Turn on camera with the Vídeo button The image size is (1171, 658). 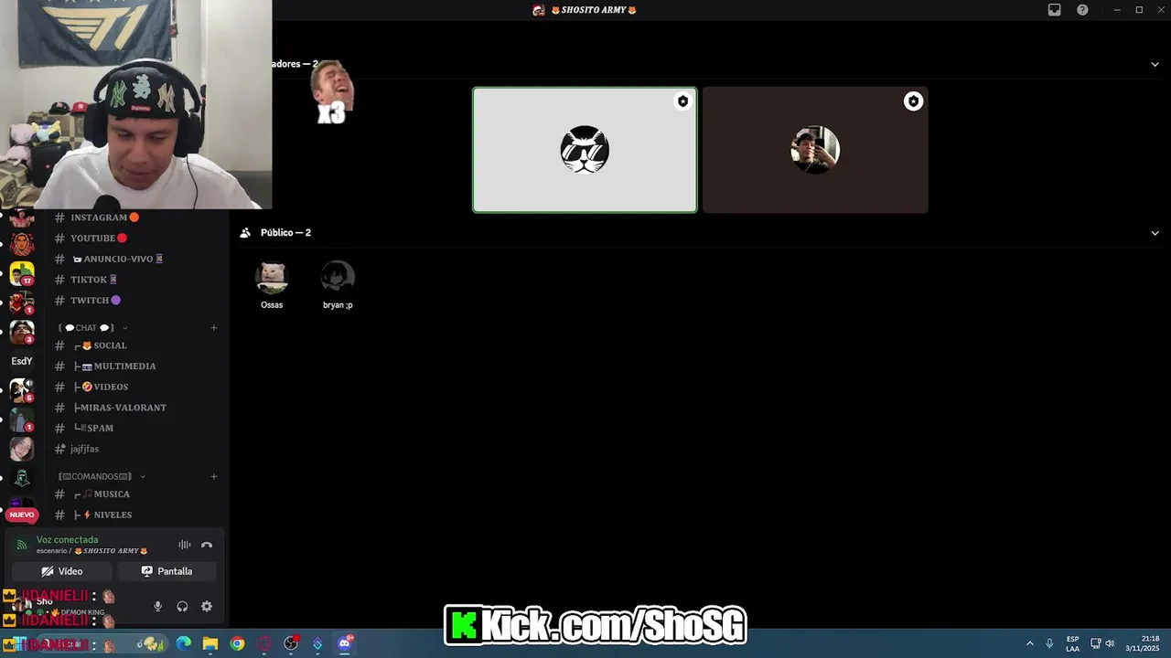62,571
